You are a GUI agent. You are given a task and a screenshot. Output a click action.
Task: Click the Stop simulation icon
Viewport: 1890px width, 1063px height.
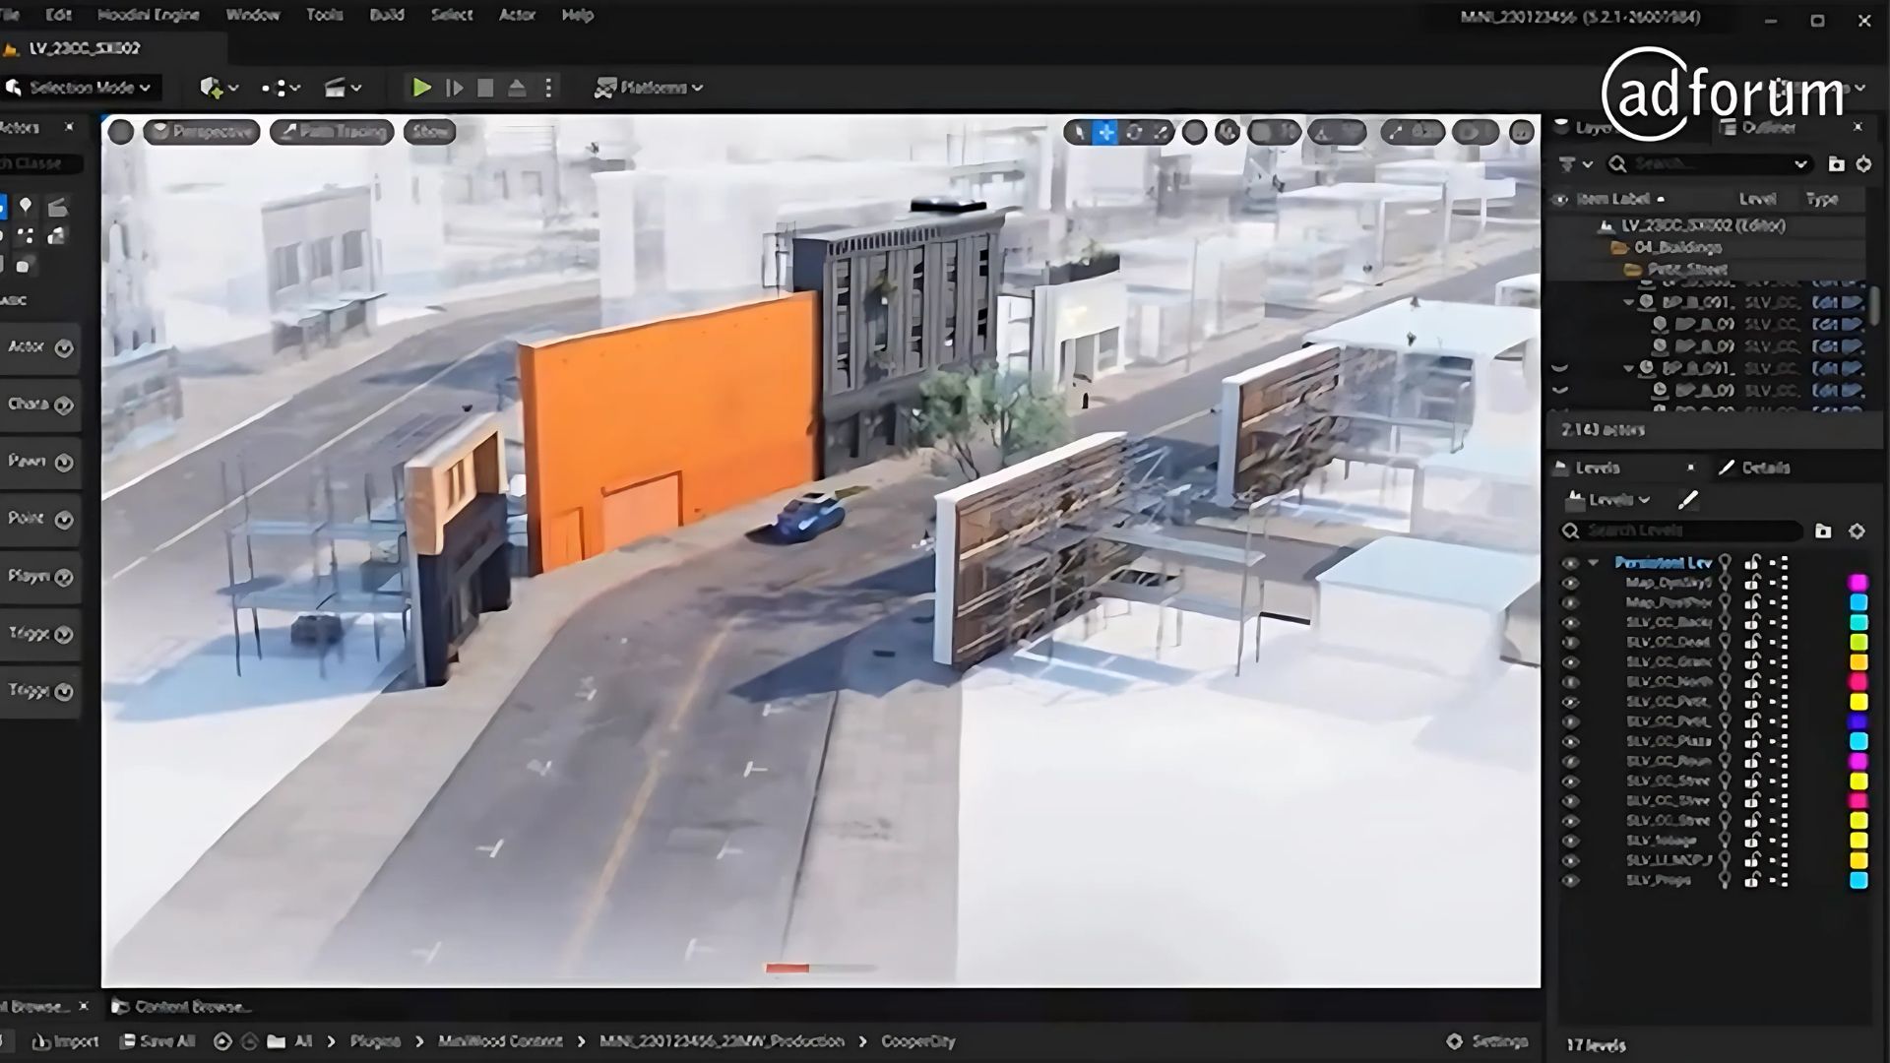(485, 88)
